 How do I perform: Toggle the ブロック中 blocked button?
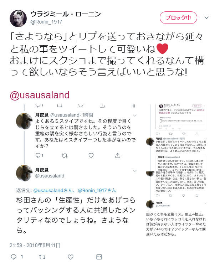point(178,17)
